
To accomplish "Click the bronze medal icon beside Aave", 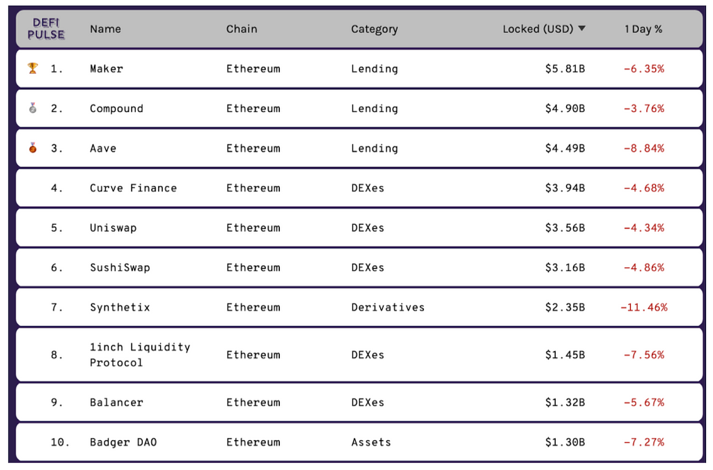I will (33, 148).
